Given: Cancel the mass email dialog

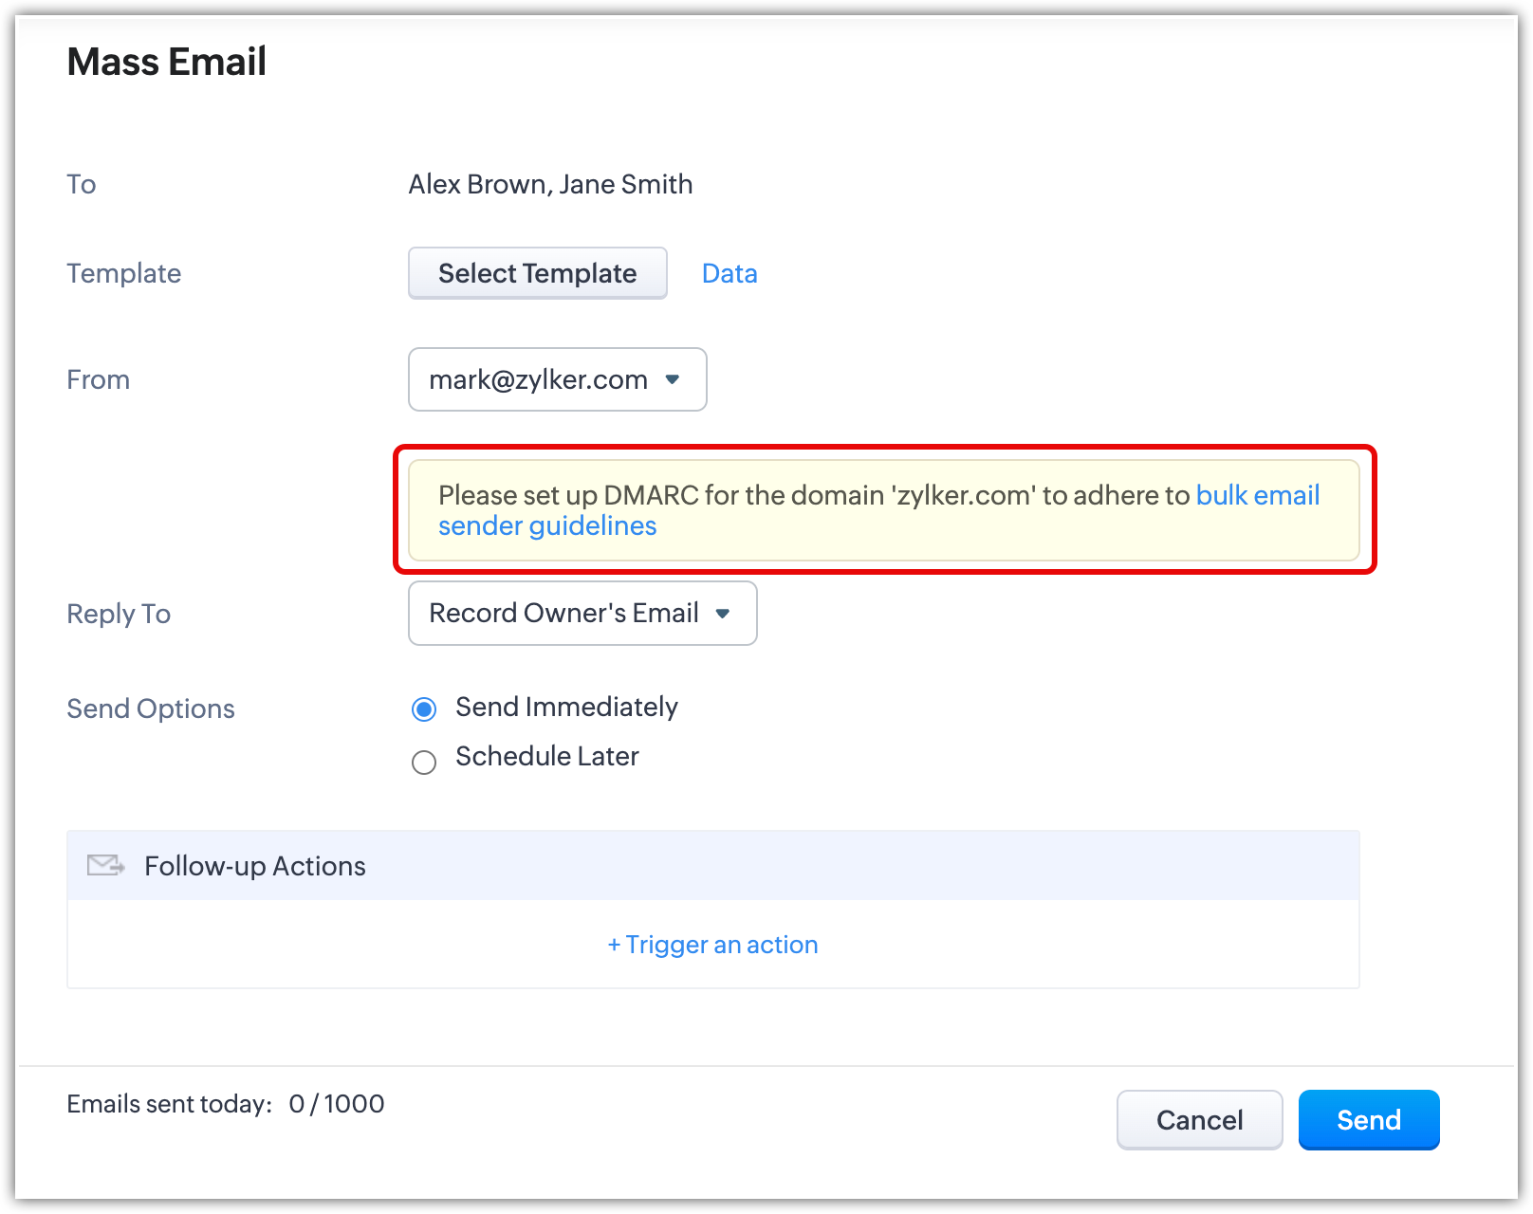Looking at the screenshot, I should 1199,1120.
